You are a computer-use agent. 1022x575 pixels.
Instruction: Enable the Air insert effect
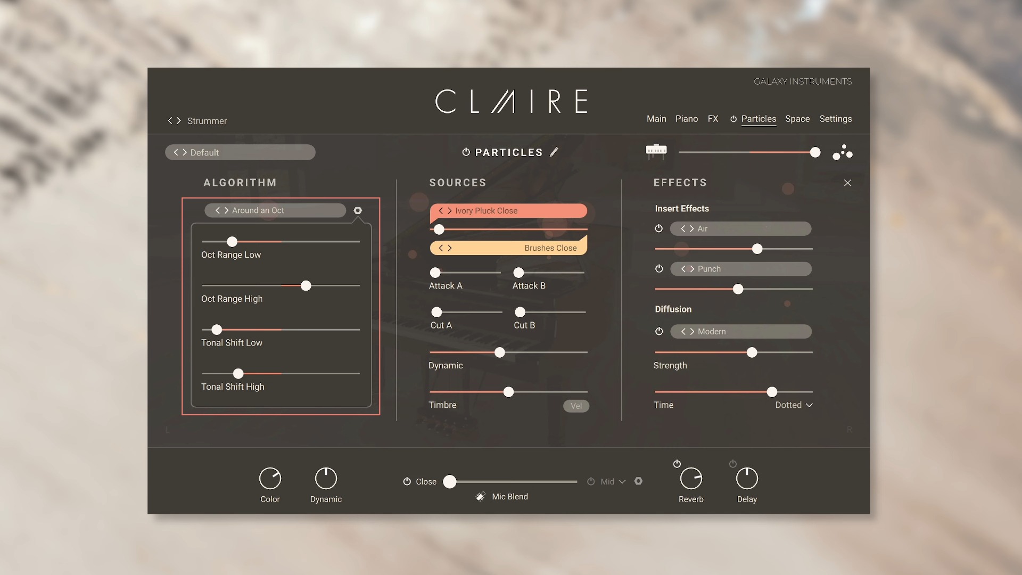(x=659, y=228)
